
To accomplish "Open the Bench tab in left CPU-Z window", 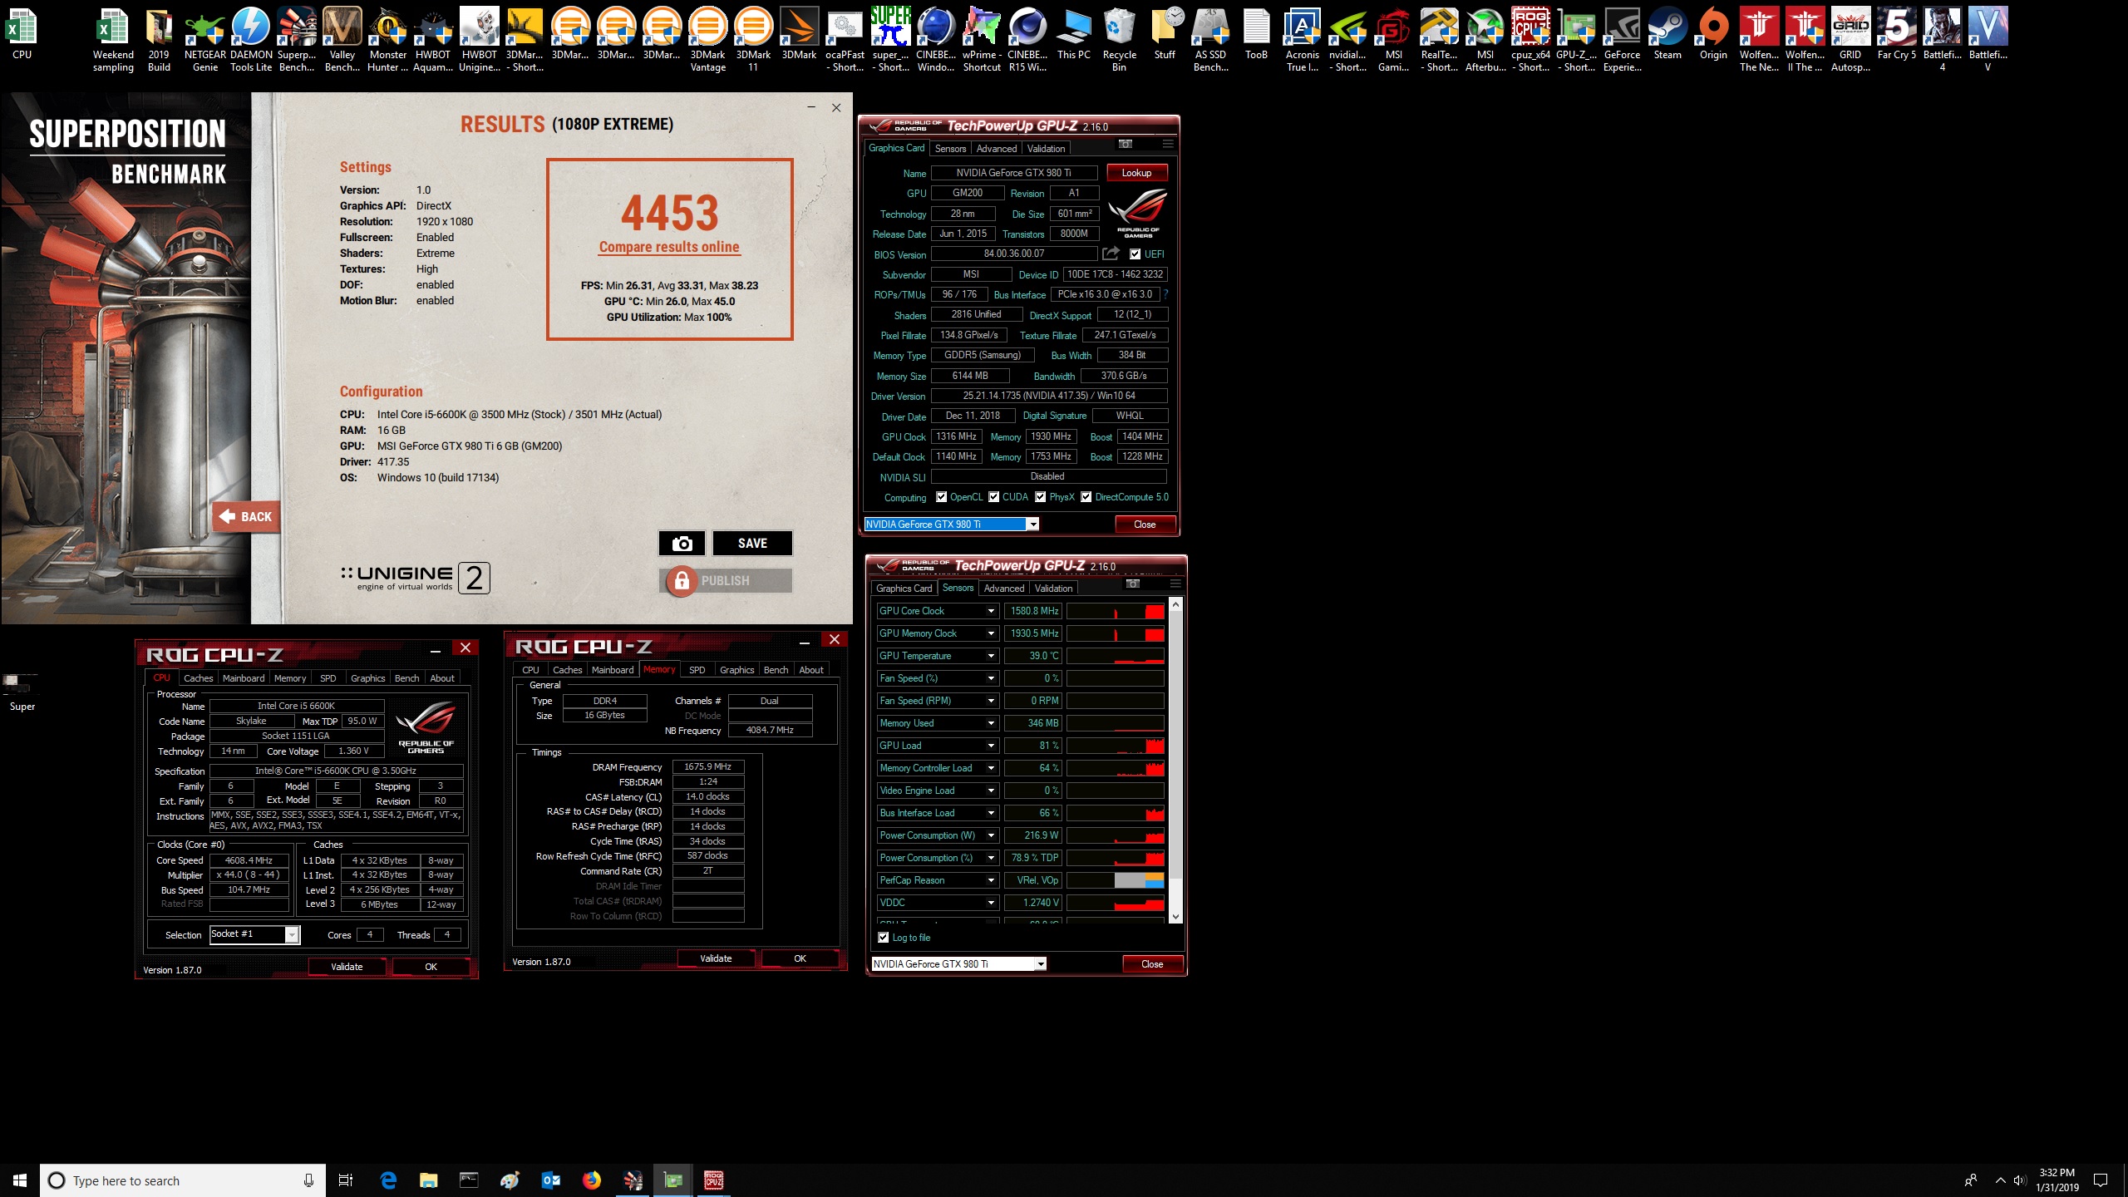I will 406,678.
